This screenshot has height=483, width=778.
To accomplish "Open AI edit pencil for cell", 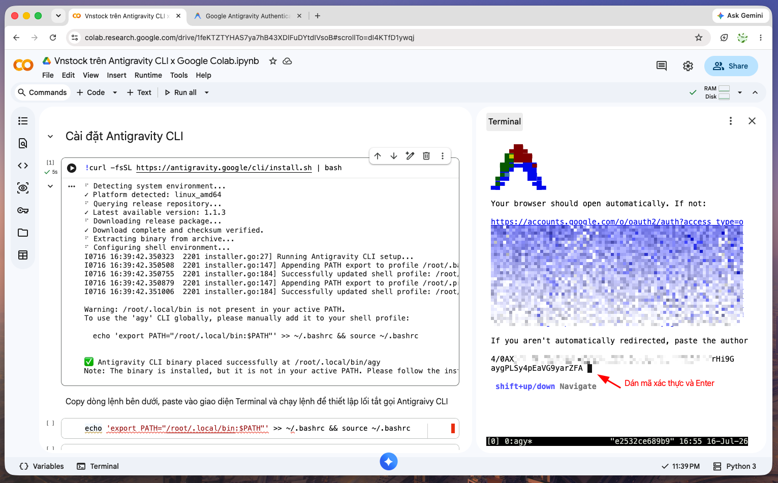I will [x=410, y=156].
